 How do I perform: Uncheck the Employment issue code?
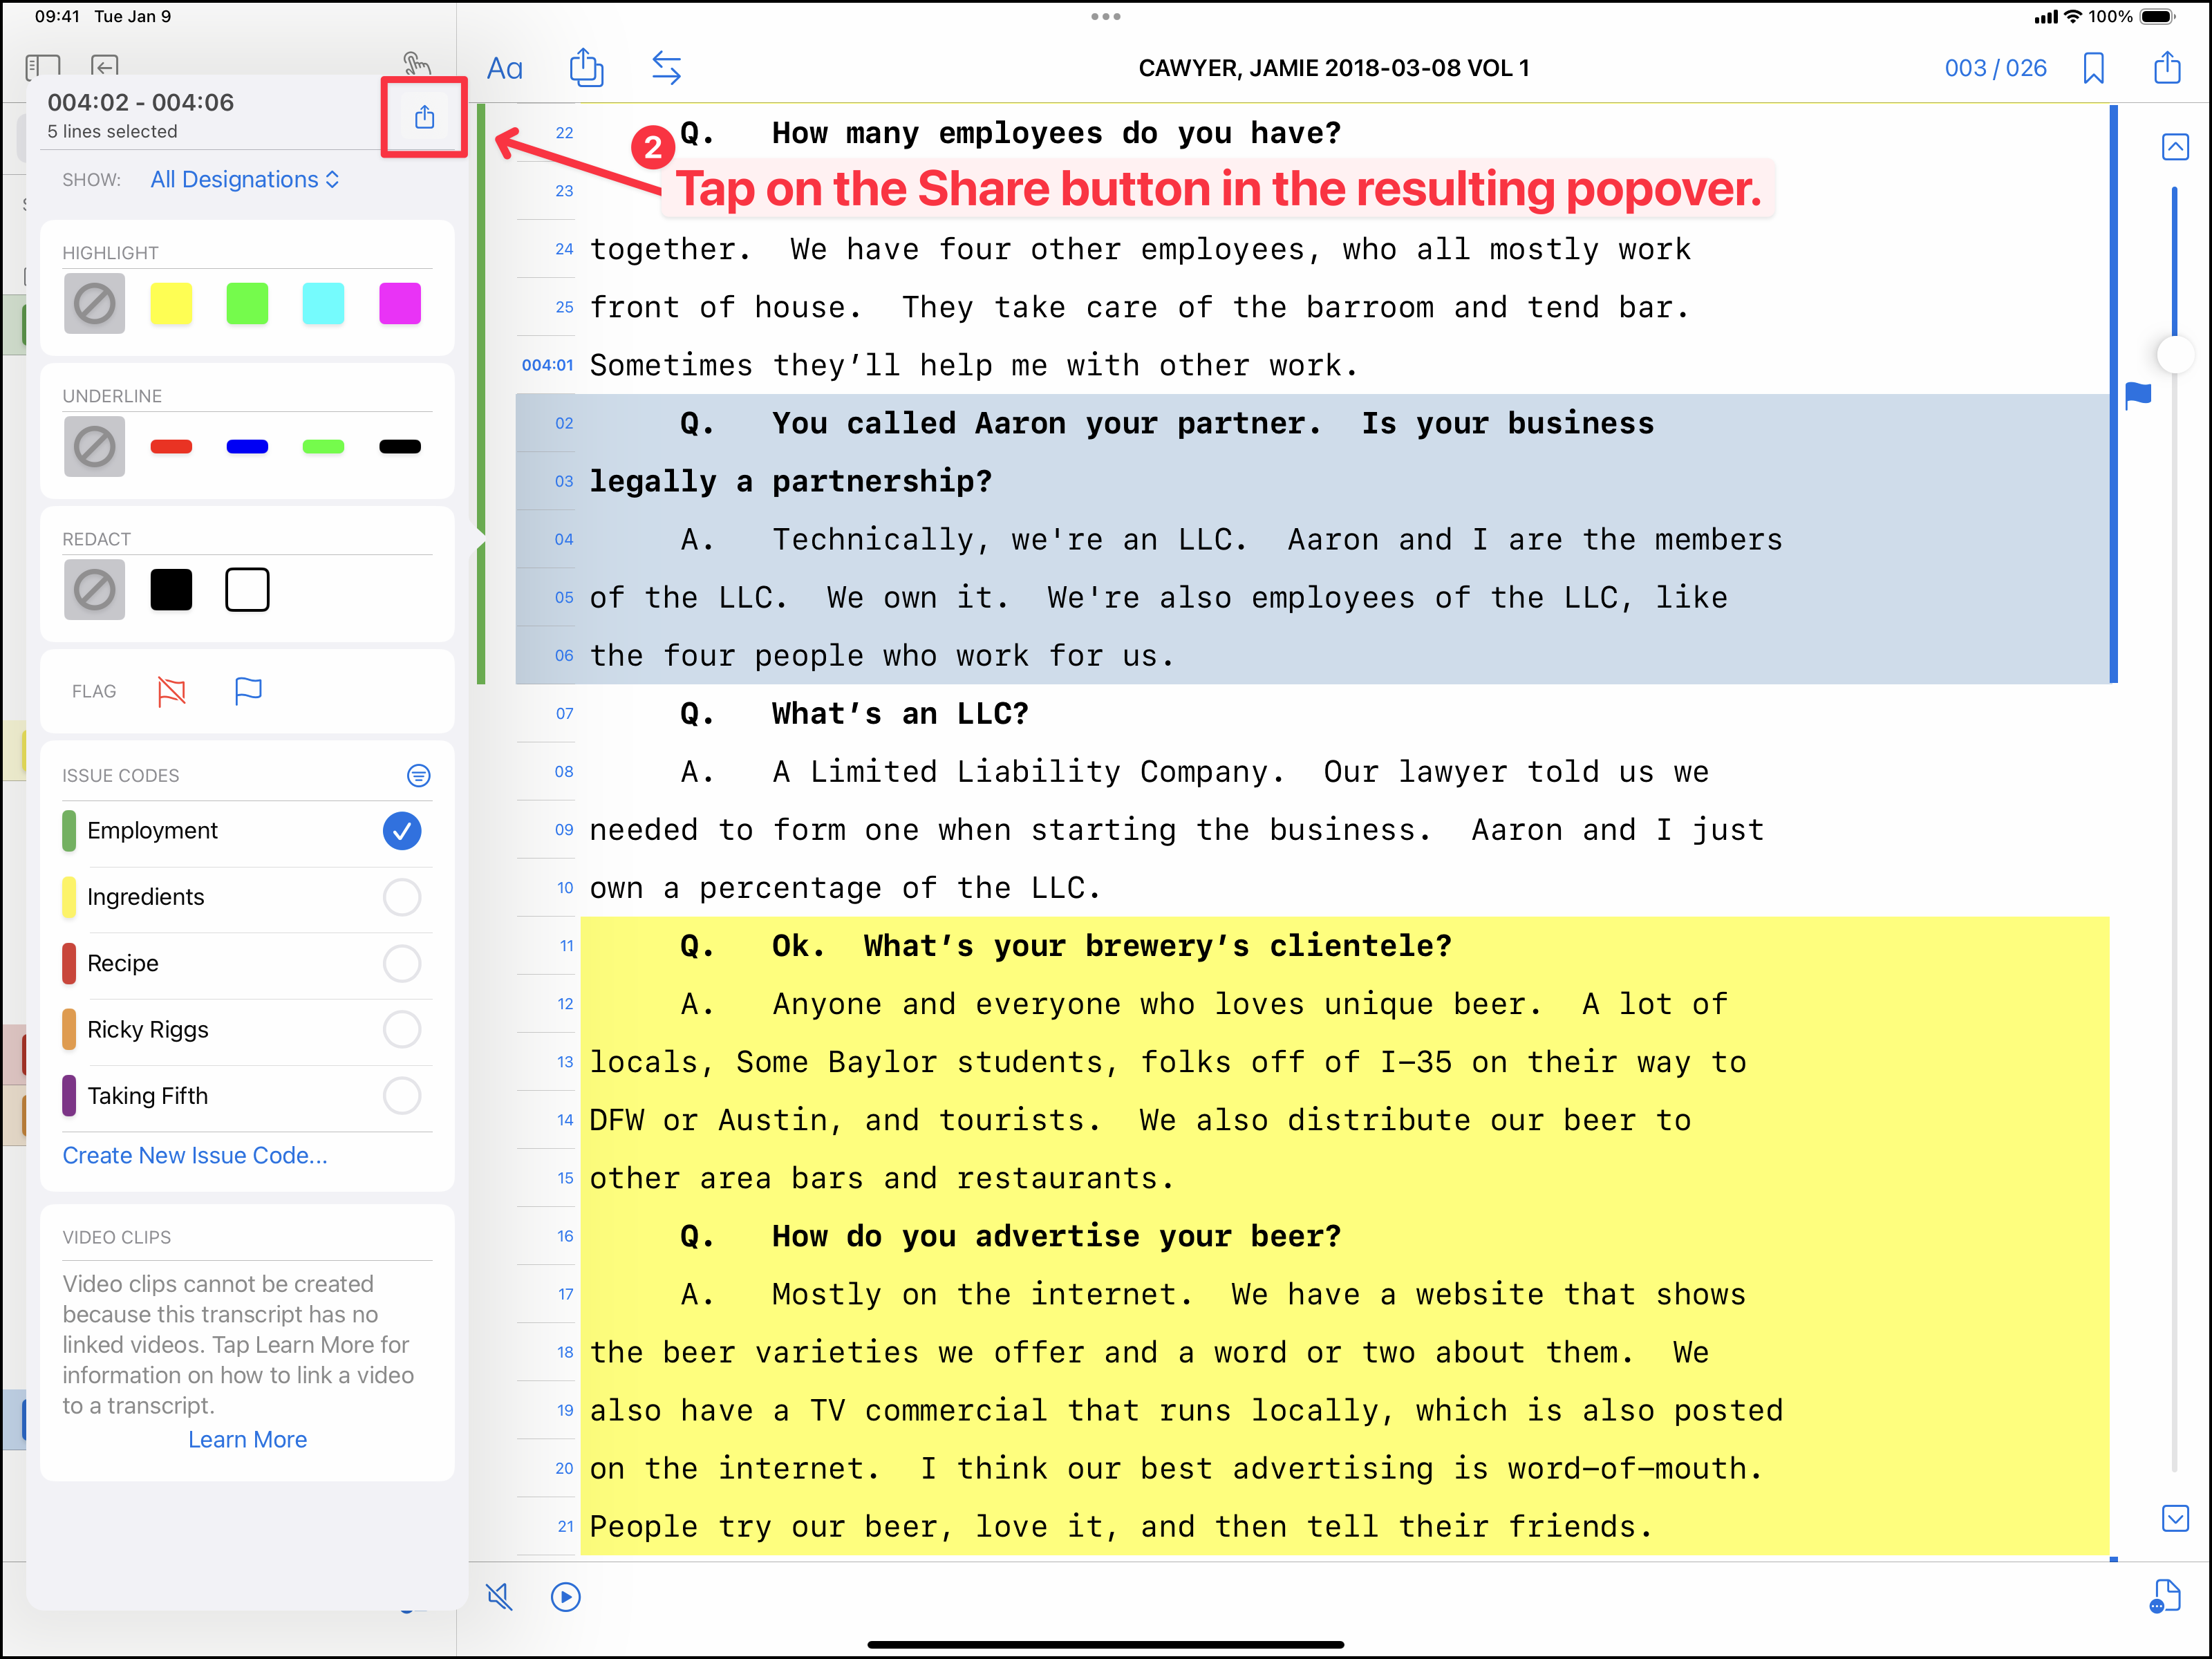[x=401, y=830]
